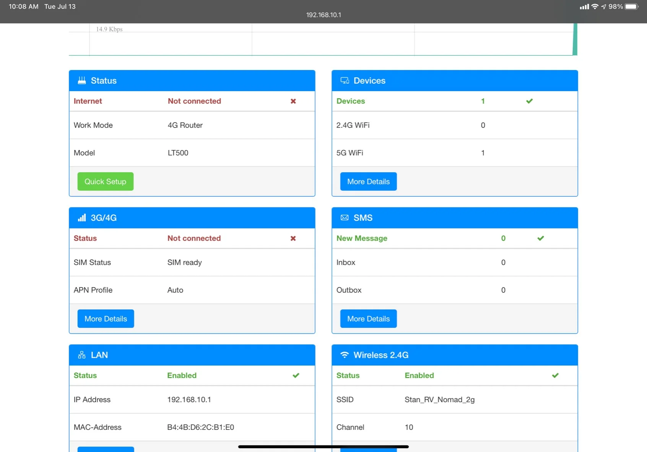Click the 3G/4G signal bars icon
The image size is (647, 452).
[82, 218]
